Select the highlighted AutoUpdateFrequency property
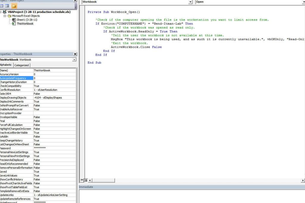305x203 pixels. tap(16, 78)
